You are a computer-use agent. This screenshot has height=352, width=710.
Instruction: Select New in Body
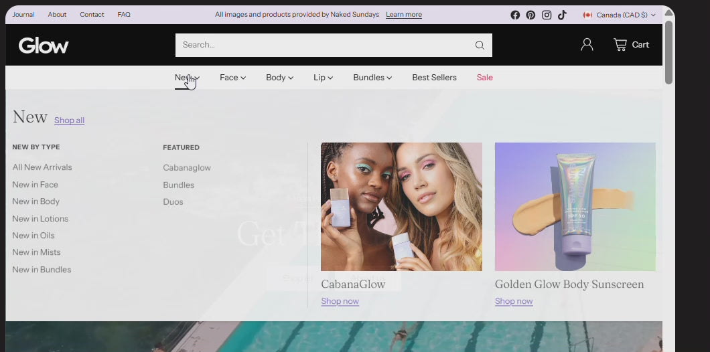tap(35, 201)
